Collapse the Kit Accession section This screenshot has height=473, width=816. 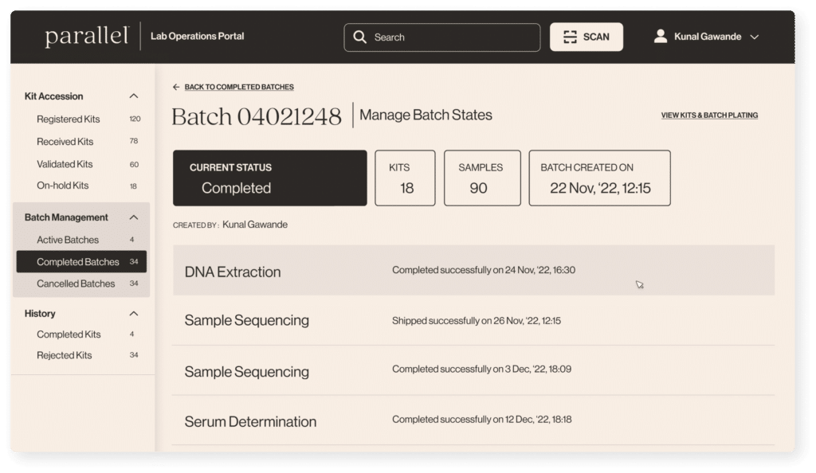pyautogui.click(x=133, y=96)
